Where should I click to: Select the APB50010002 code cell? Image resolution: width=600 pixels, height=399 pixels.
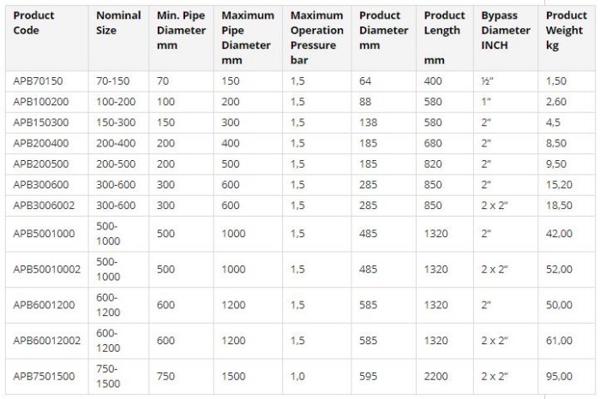click(46, 269)
